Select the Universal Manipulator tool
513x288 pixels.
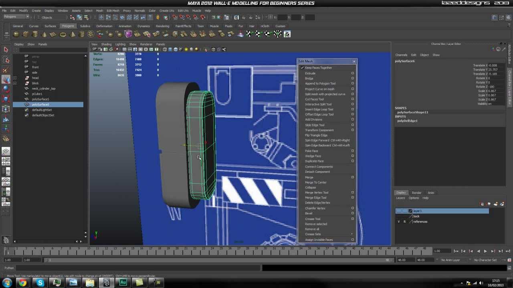[6, 109]
